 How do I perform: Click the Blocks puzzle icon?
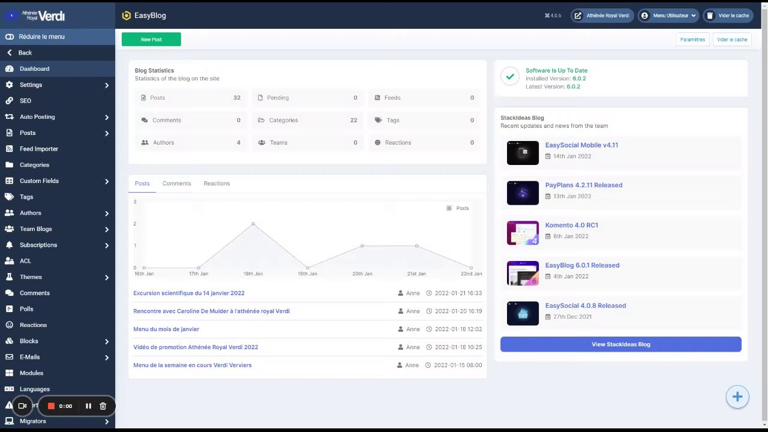[9, 341]
